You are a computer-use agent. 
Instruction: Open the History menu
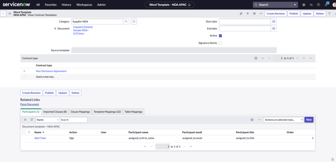point(66,5)
